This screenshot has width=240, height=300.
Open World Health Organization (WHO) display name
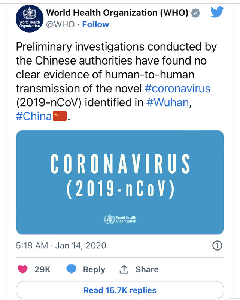pos(117,13)
